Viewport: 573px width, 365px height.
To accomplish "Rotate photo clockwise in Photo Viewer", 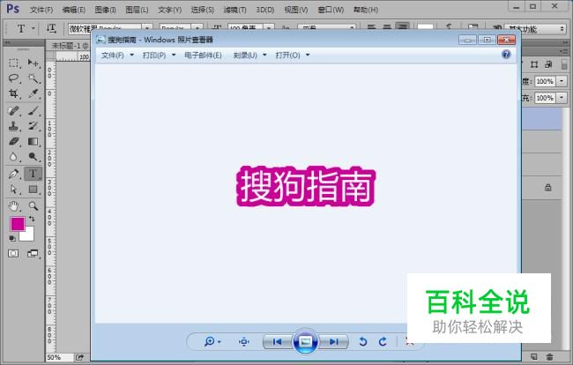I will point(383,341).
